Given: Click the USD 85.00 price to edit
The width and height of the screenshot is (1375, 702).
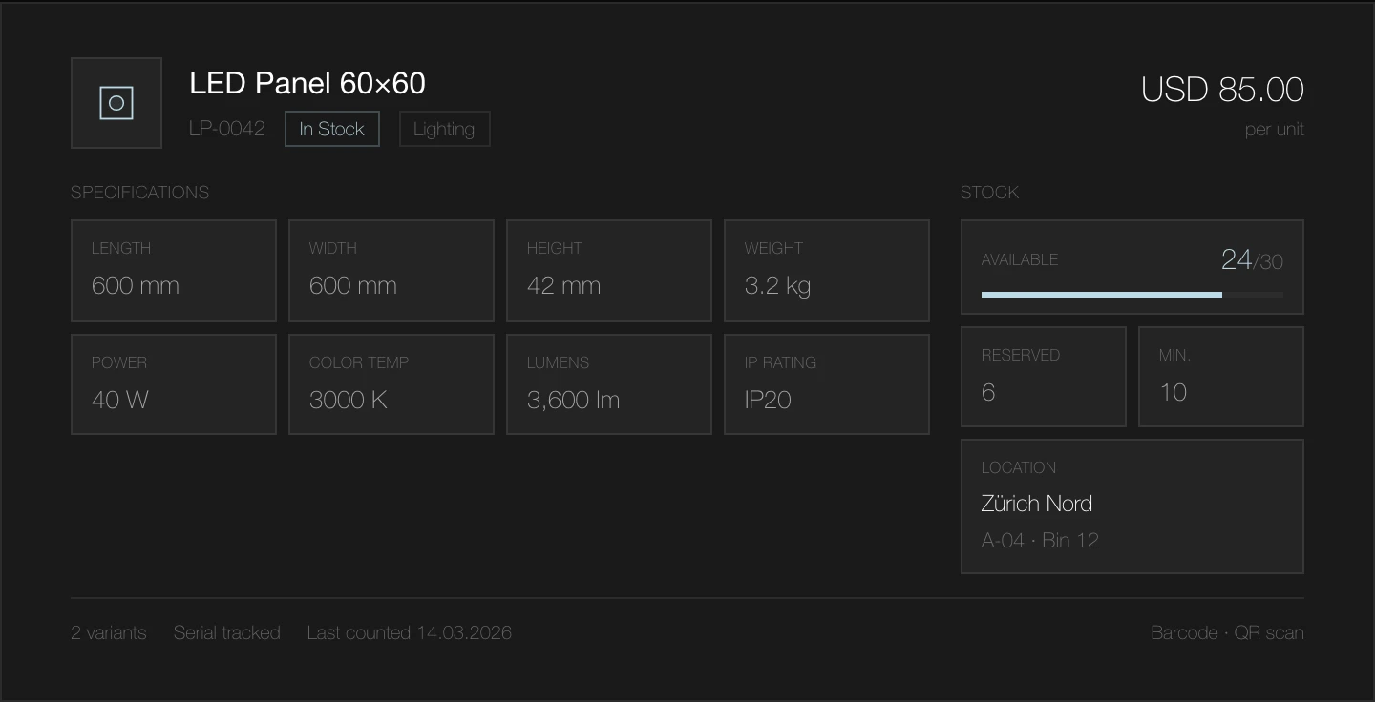Looking at the screenshot, I should [1222, 89].
